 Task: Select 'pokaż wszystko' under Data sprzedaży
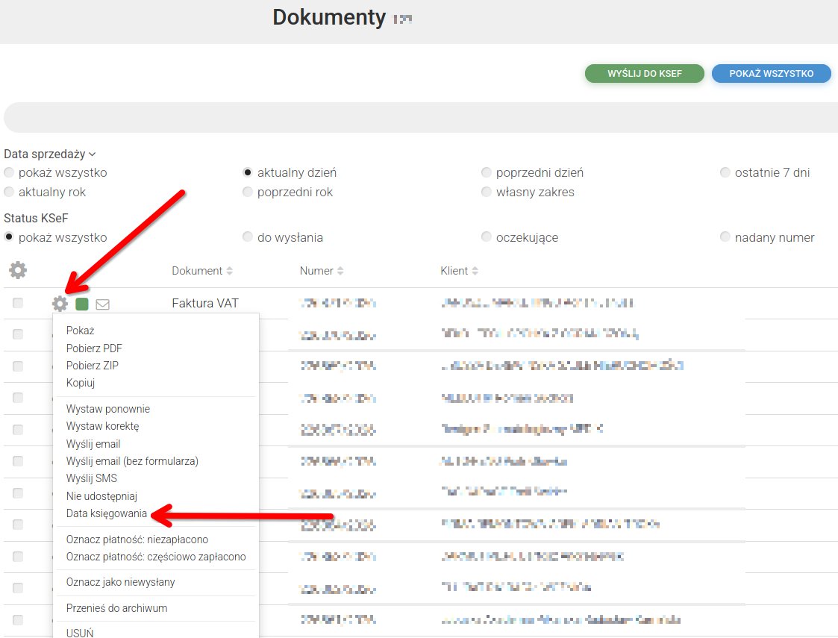pyautogui.click(x=9, y=172)
